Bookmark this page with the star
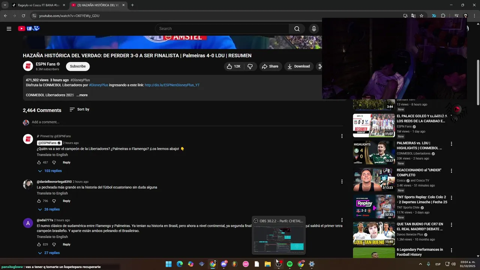The height and width of the screenshot is (270, 480). click(421, 16)
